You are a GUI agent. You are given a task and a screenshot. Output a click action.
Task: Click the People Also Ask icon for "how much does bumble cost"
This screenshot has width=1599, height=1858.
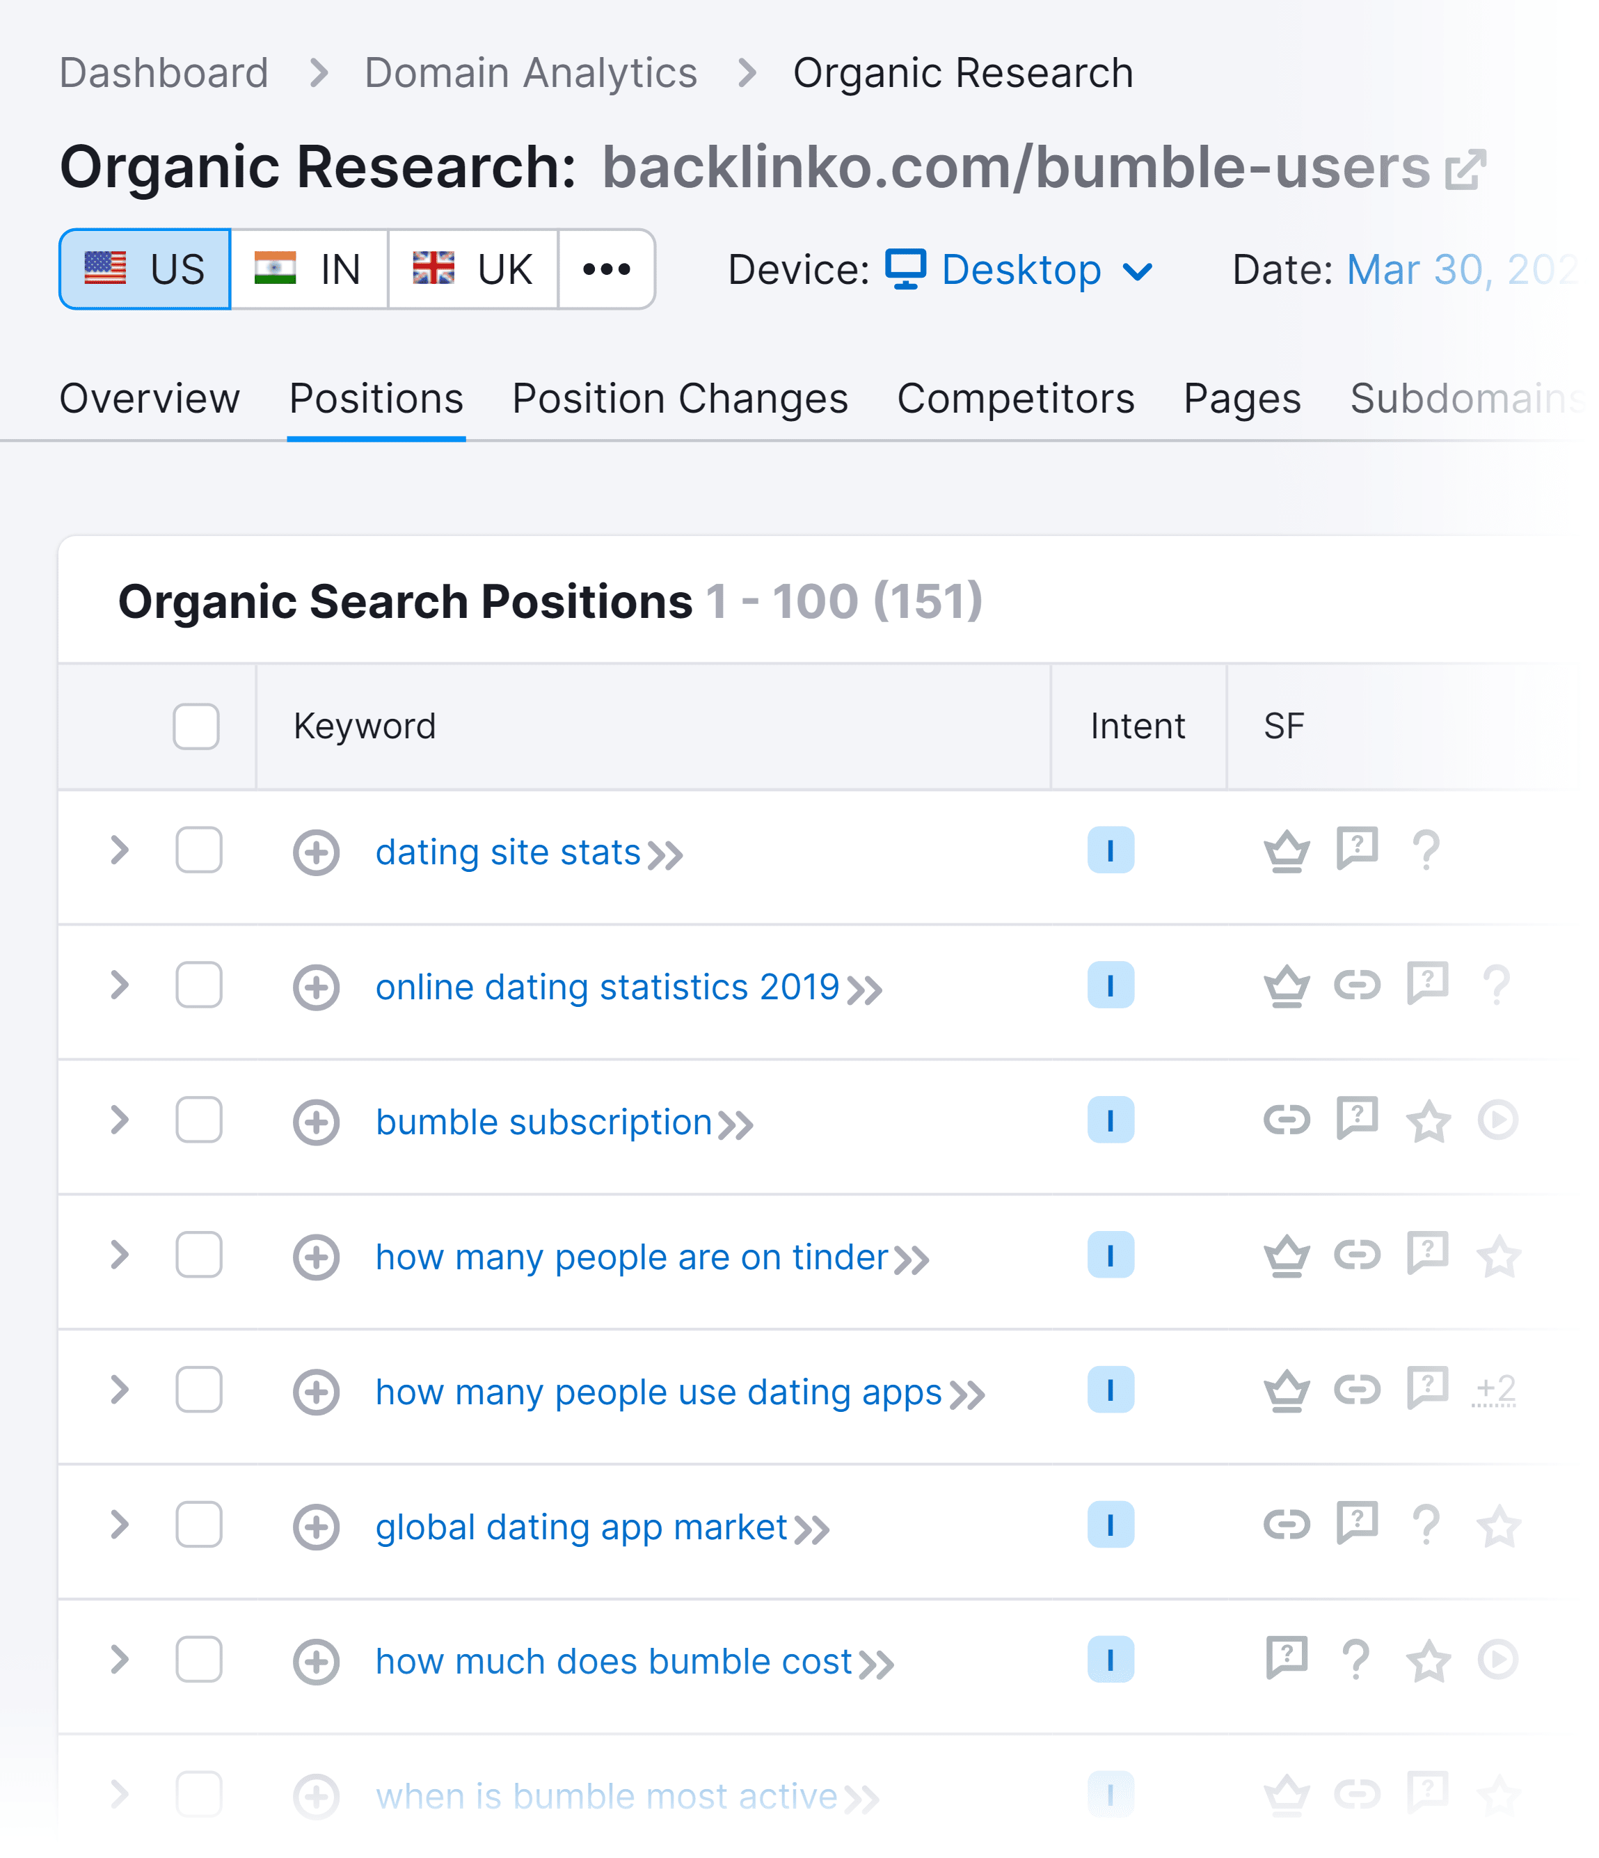(x=1288, y=1660)
